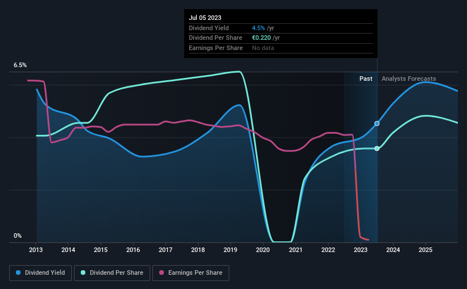Click the 2021 x-axis label
Viewport: 467px width, 289px height.
pyautogui.click(x=295, y=250)
